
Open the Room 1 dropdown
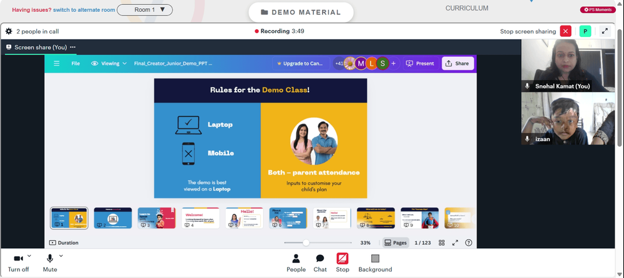(x=145, y=9)
